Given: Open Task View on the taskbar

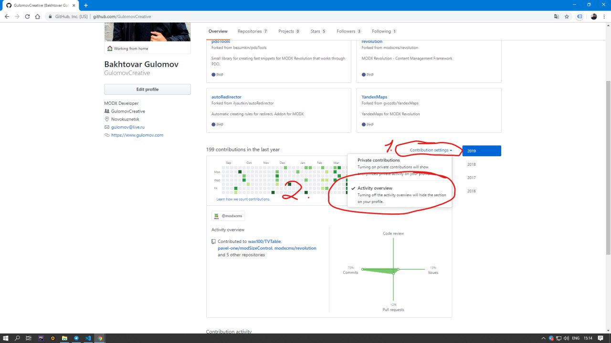Looking at the screenshot, I should tap(29, 338).
